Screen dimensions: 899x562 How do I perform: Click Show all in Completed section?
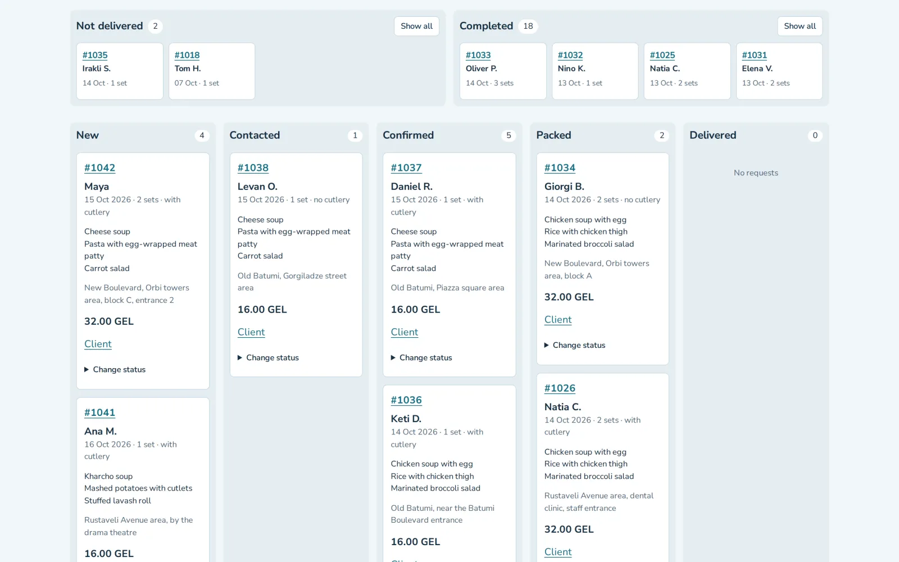[x=800, y=26]
